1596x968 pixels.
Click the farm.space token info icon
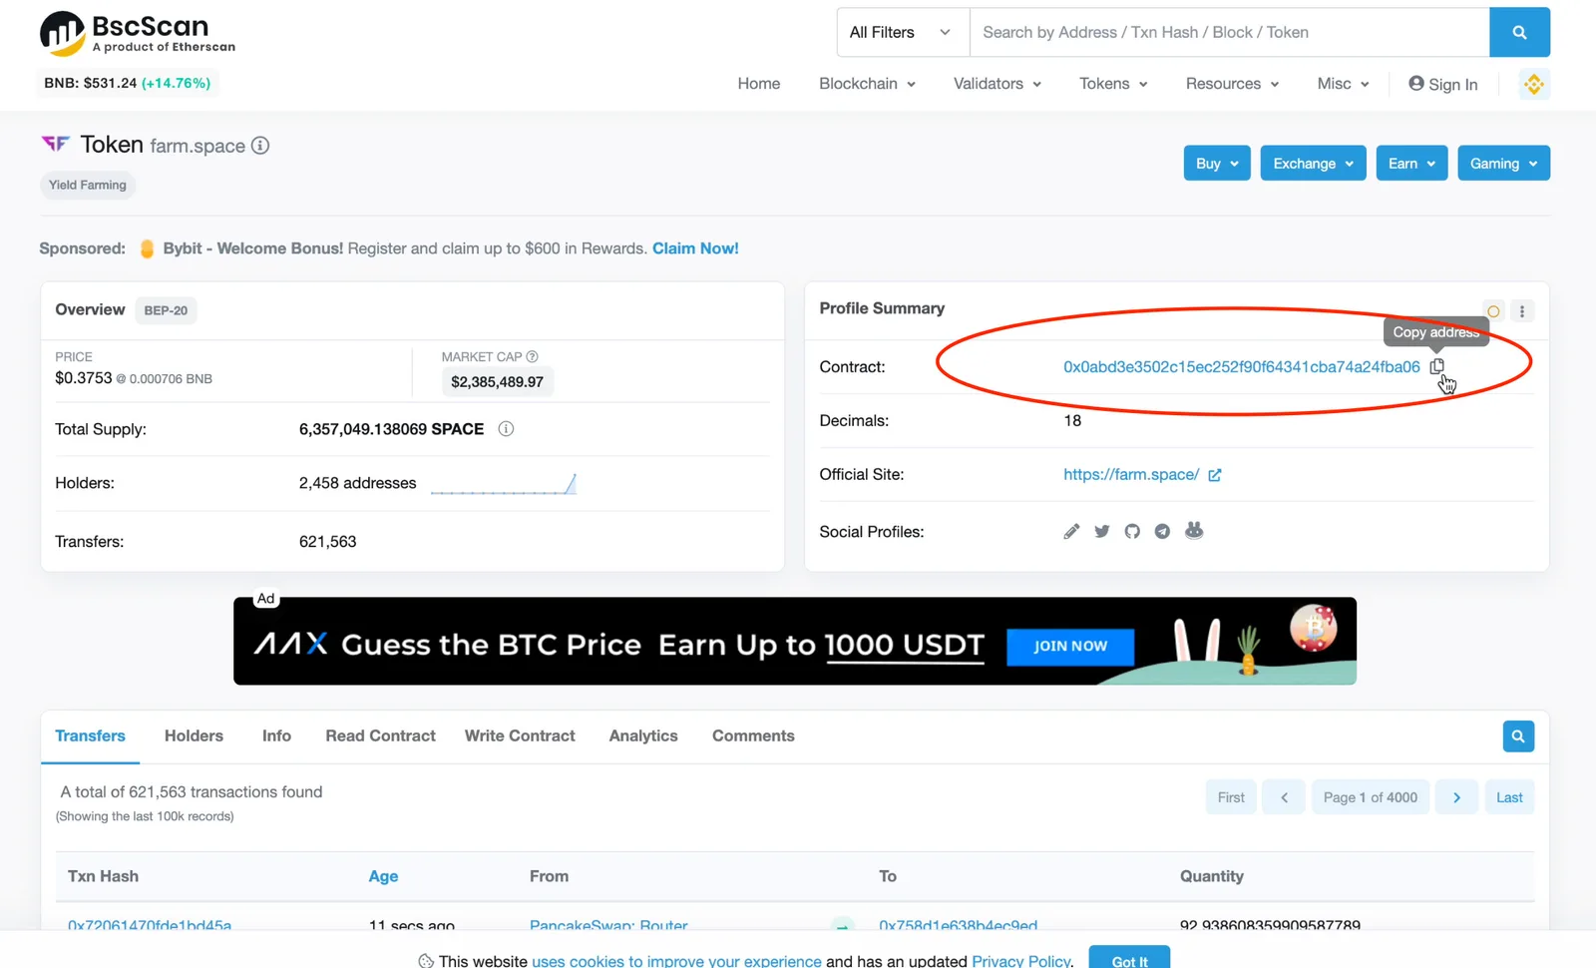tap(260, 146)
